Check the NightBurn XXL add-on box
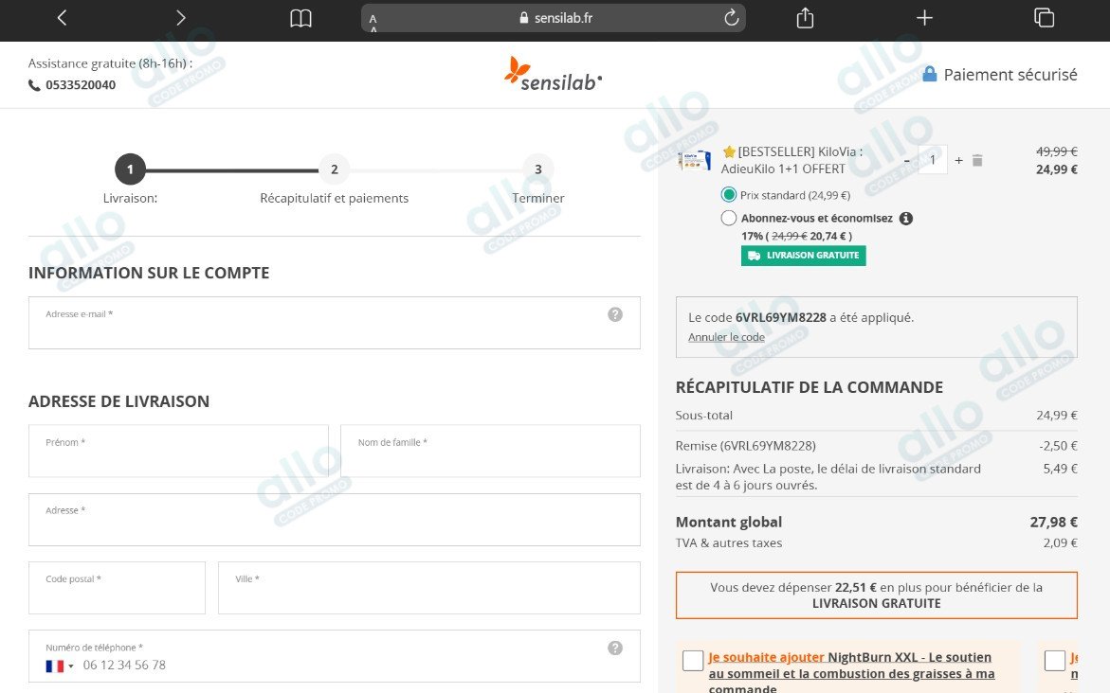The height and width of the screenshot is (693, 1110). coord(693,661)
